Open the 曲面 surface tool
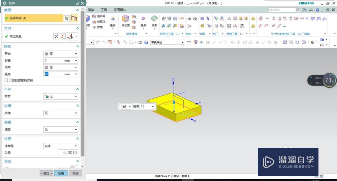Image resolution: width=337 pixels, height=181 pixels. pos(154,21)
